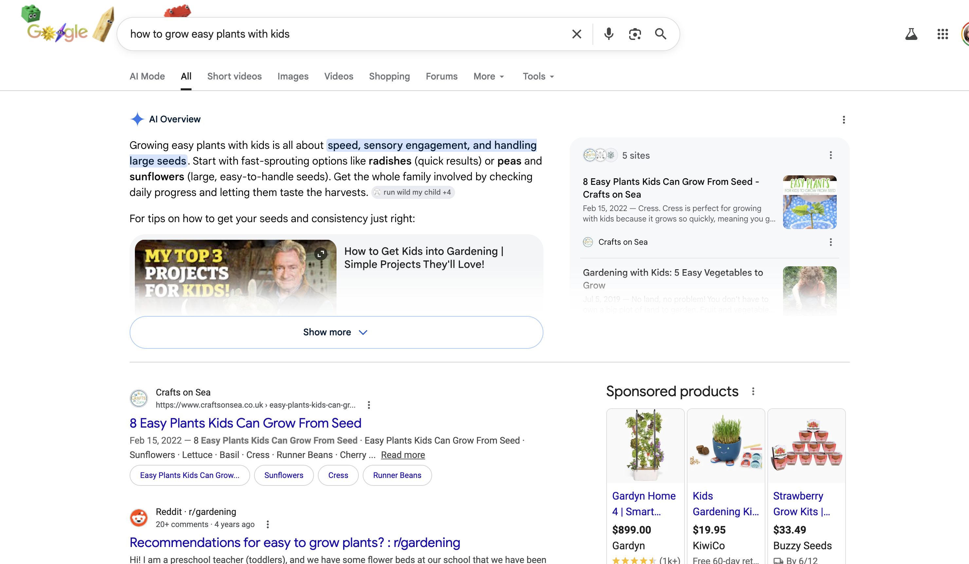
Task: Open the Forums tab
Action: (x=442, y=77)
